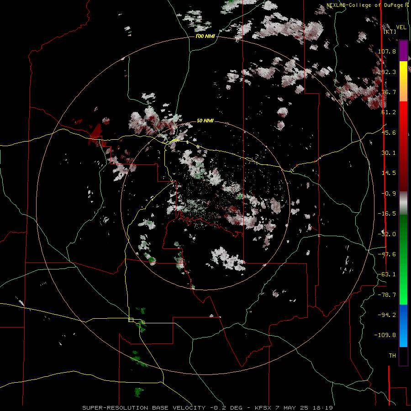Image resolution: width=411 pixels, height=411 pixels.
Task: Click the -94.2 velocity scale value
Action: coord(387,315)
